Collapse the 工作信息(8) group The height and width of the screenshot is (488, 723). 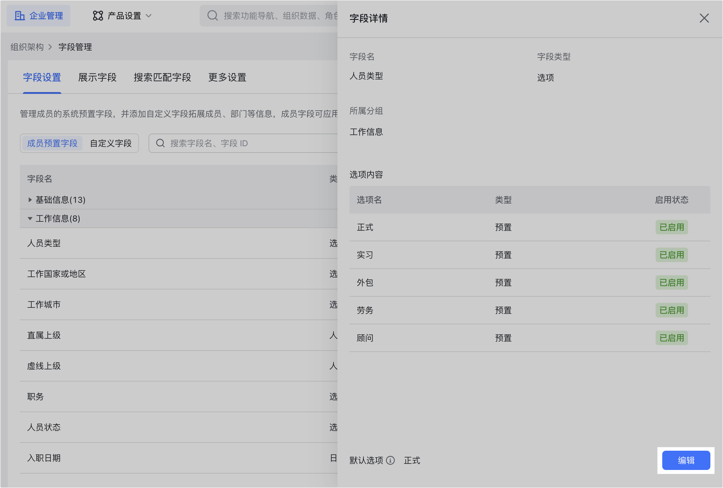click(30, 218)
